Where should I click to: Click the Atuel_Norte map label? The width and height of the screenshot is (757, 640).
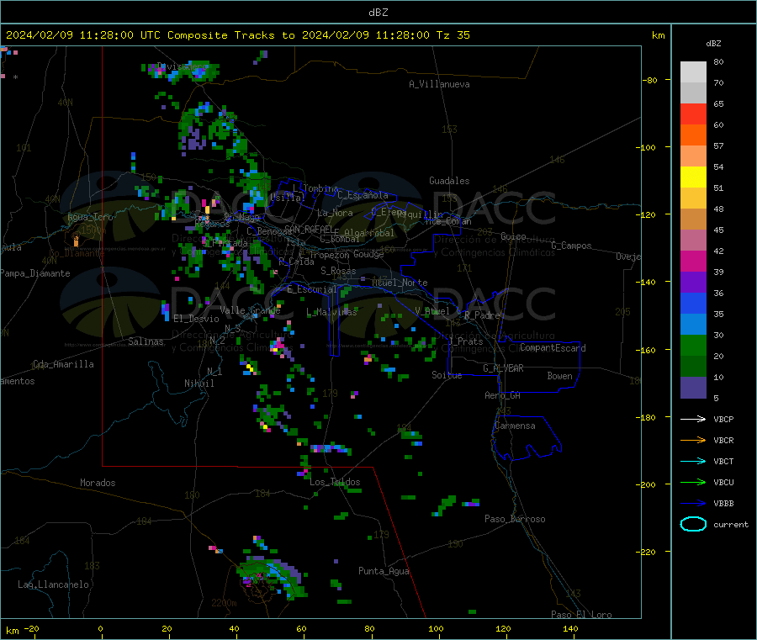coord(400,283)
